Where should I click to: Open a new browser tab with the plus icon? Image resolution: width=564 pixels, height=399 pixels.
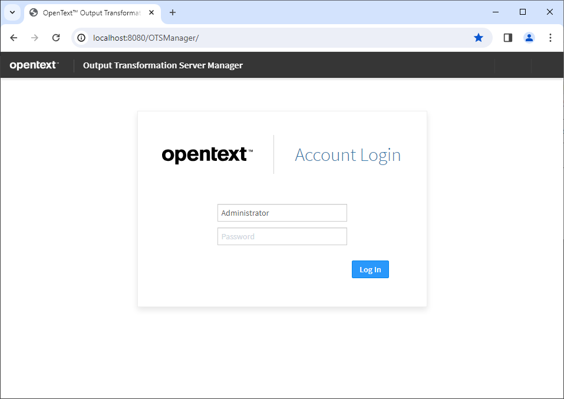point(171,12)
